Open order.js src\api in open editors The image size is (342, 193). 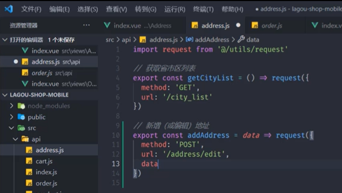tap(49, 73)
